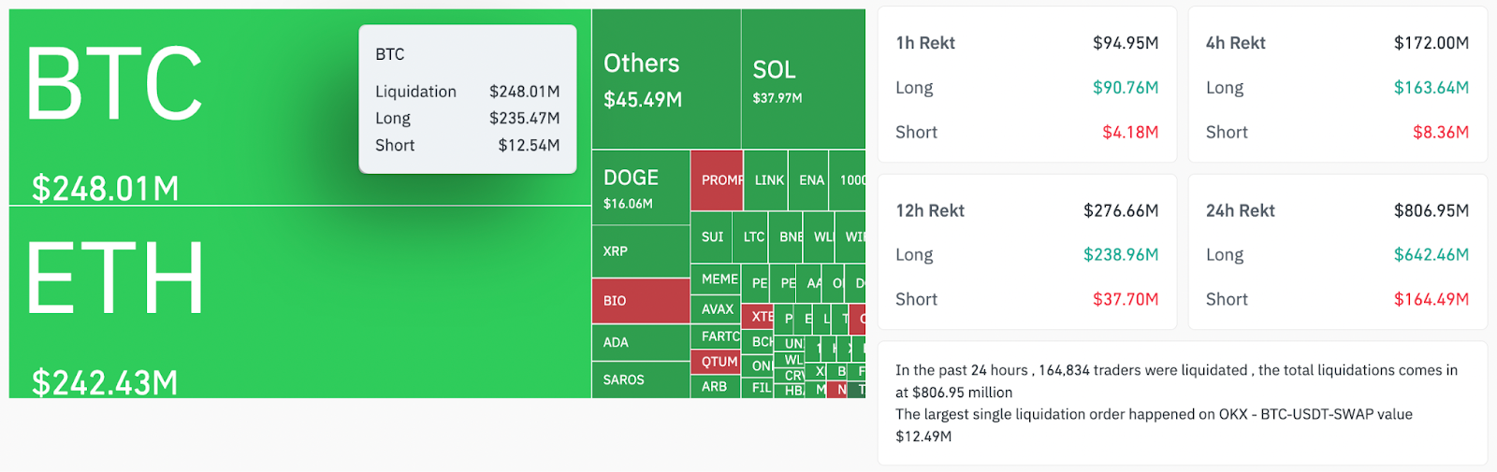Select the red BIO tile
The width and height of the screenshot is (1497, 472).
coord(641,301)
